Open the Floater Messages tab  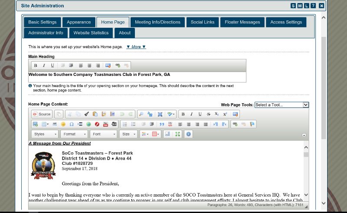242,22
